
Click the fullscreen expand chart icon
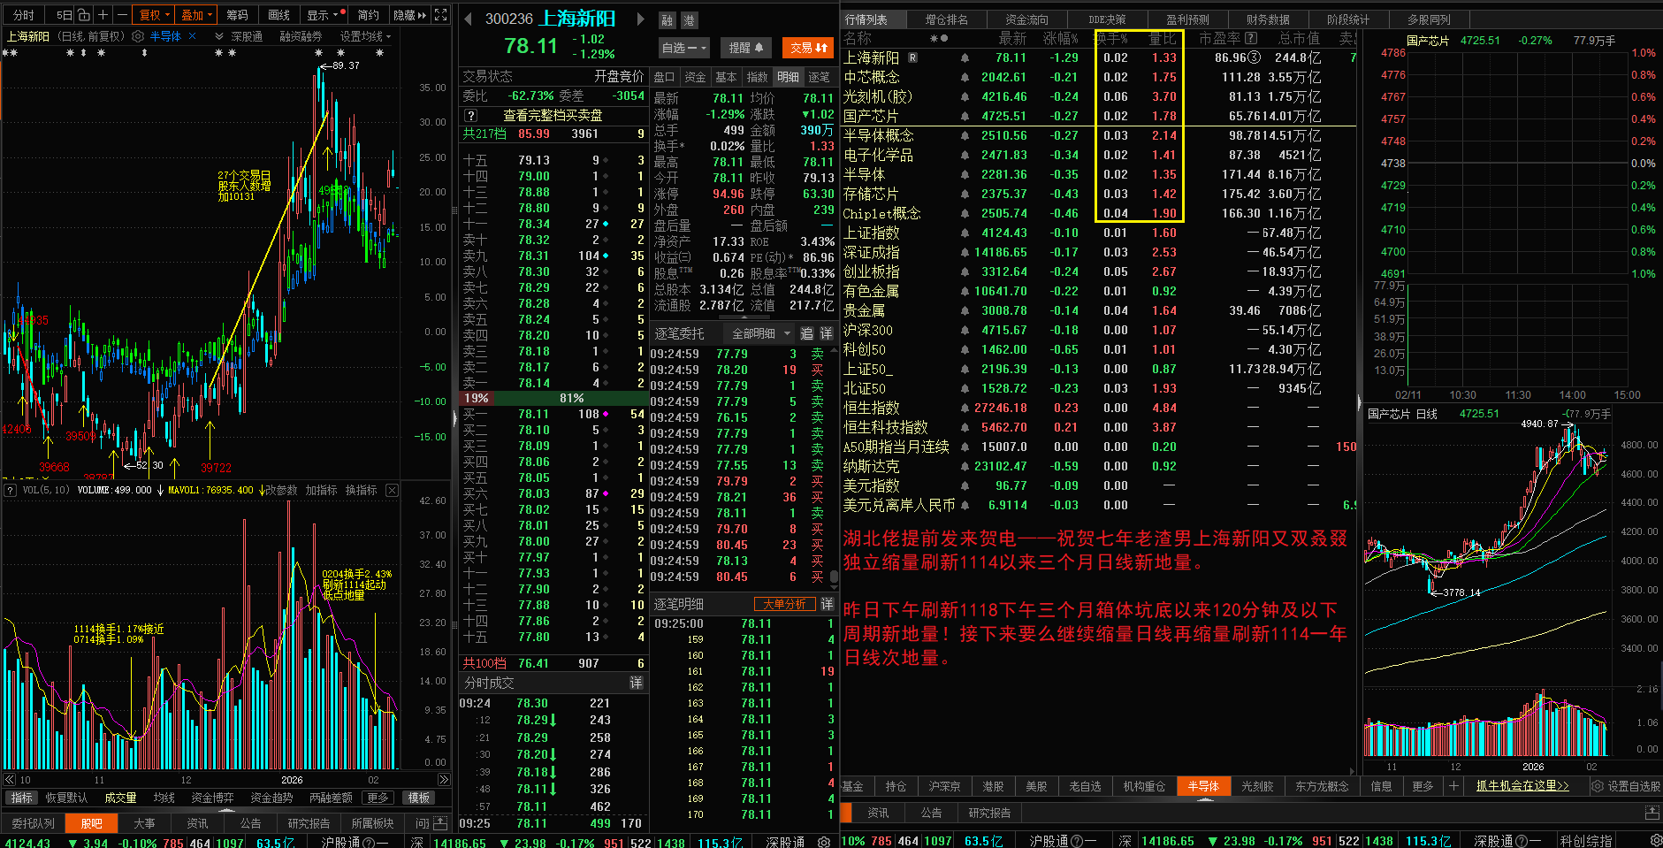tap(441, 14)
